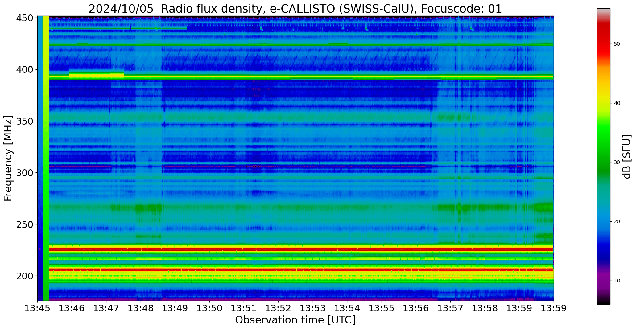636x329 pixels.
Task: Click the 13:55 time tick label
Action: [382, 308]
